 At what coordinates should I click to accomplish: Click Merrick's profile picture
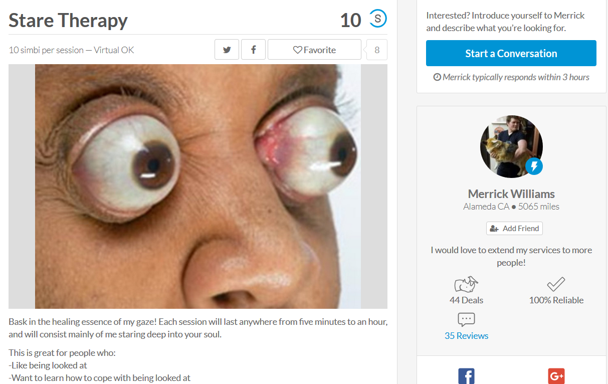point(511,146)
